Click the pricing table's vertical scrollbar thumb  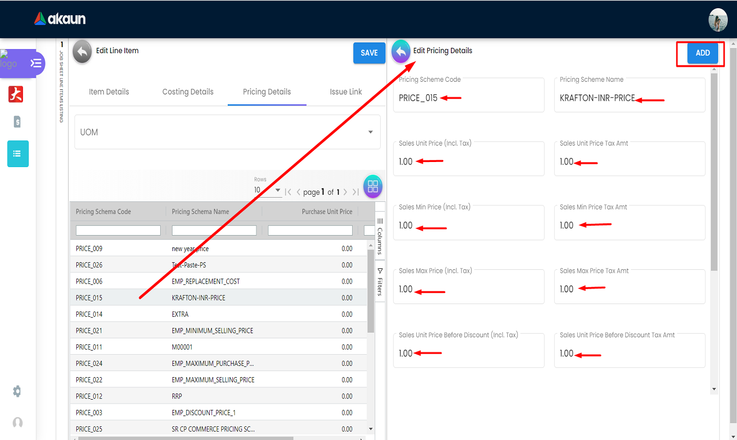point(371,291)
